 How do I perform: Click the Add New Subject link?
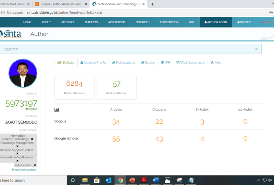24,170
